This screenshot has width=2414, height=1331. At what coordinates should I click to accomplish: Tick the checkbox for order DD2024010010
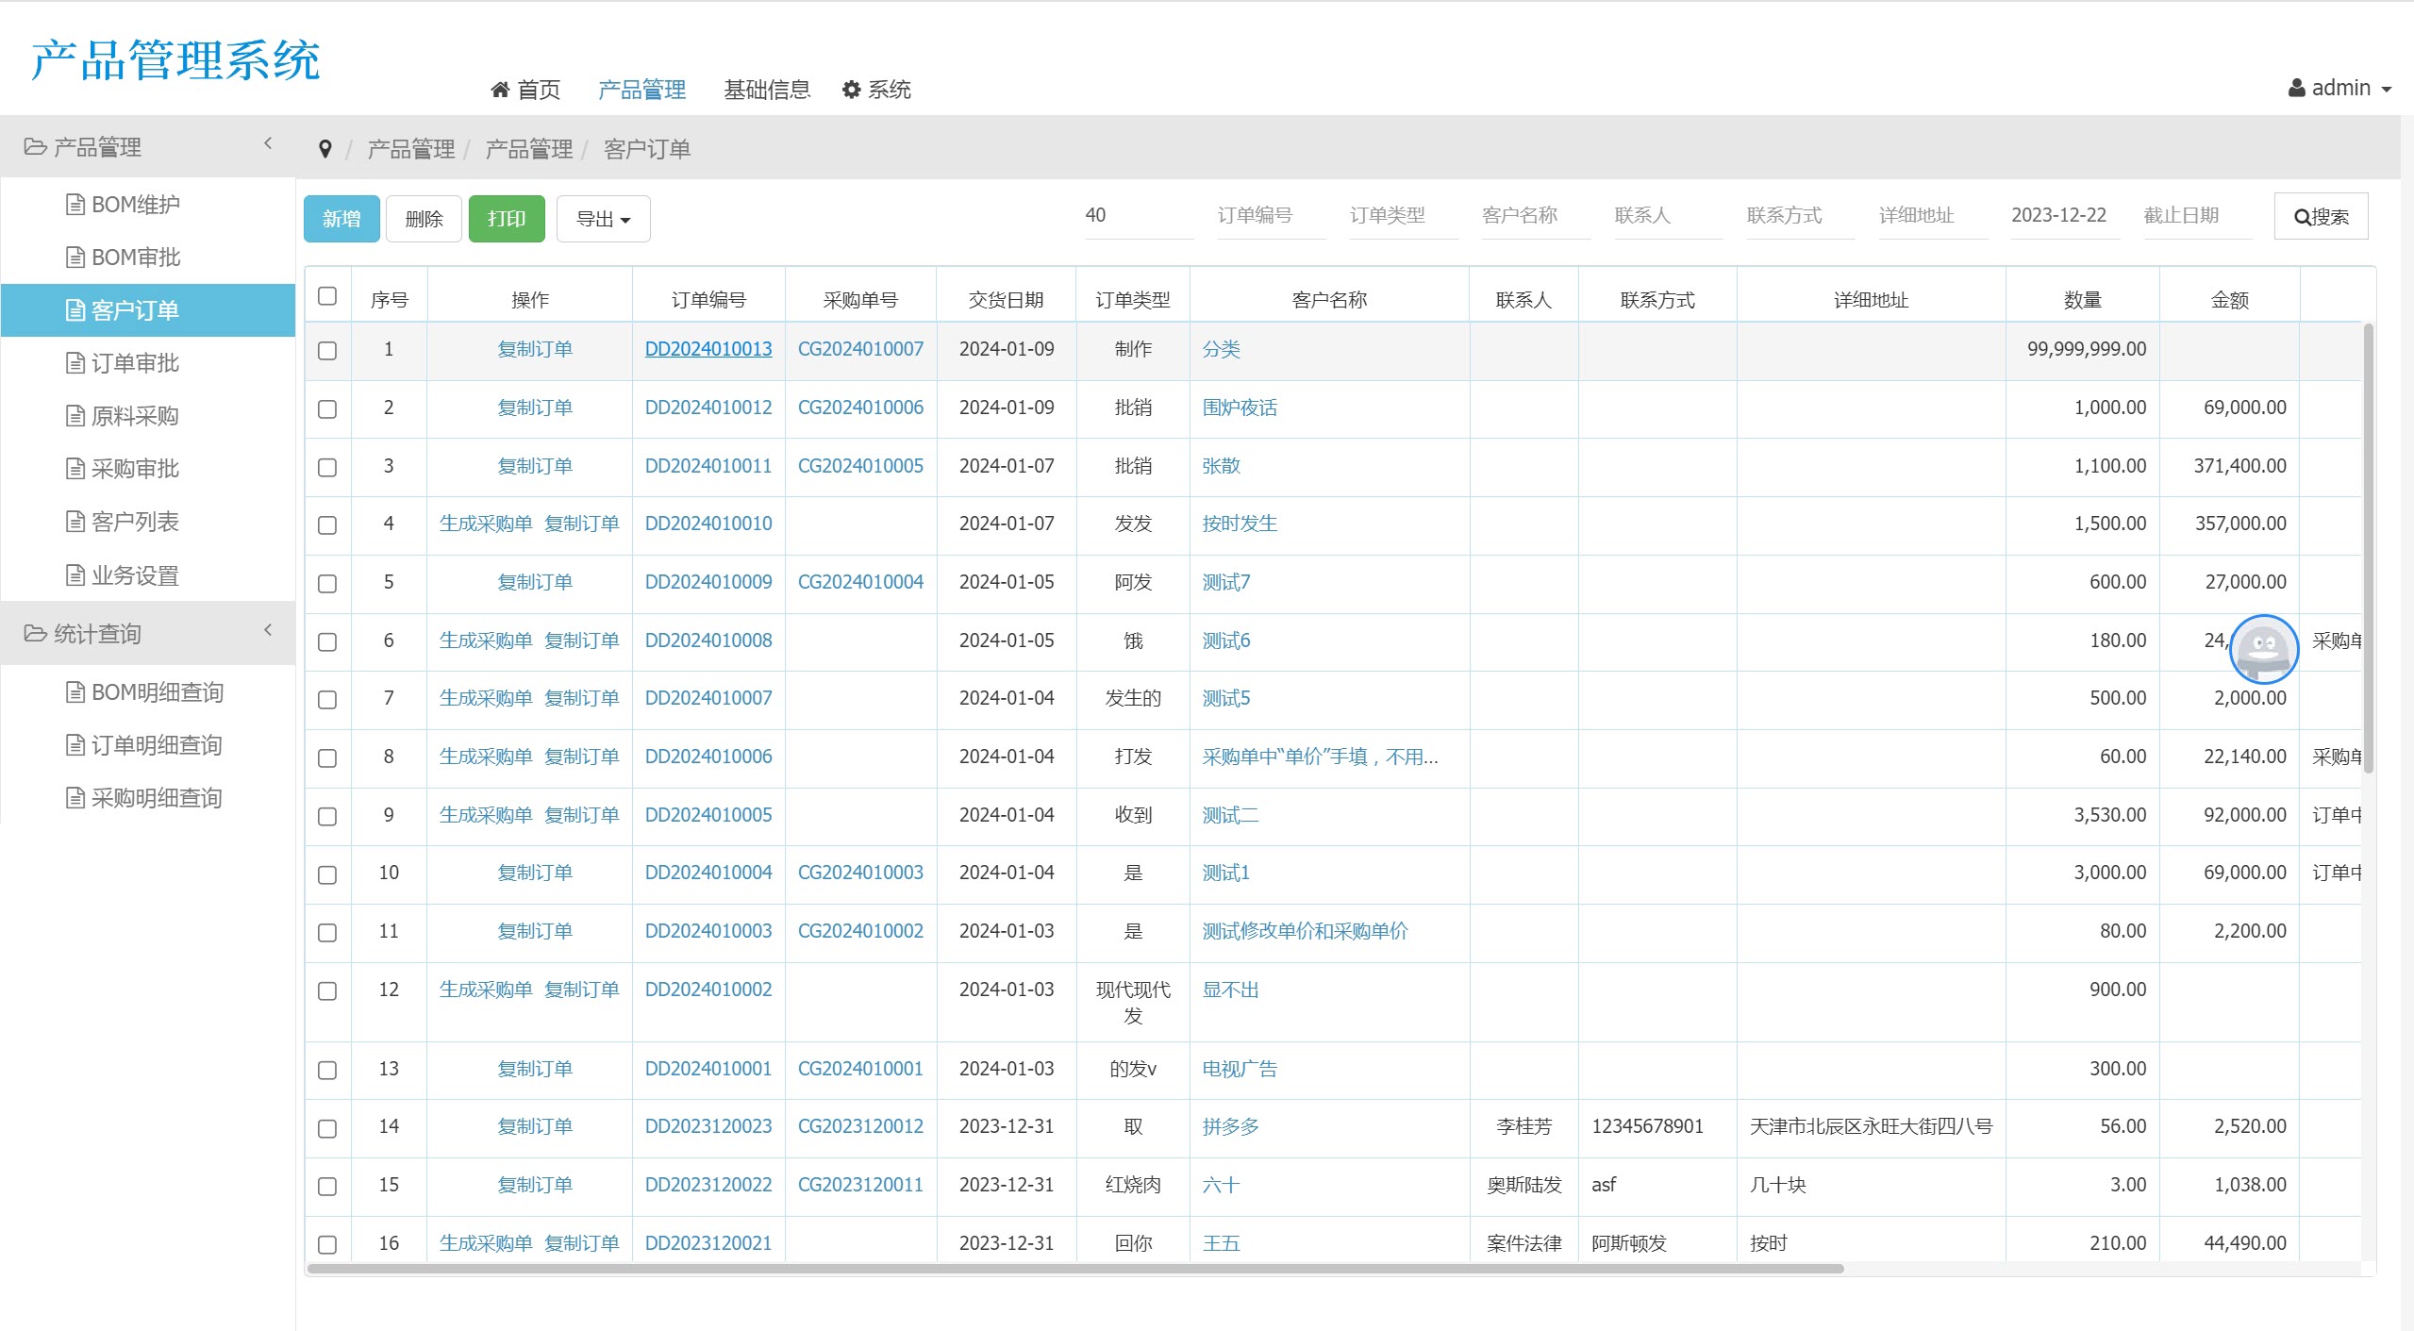(327, 525)
